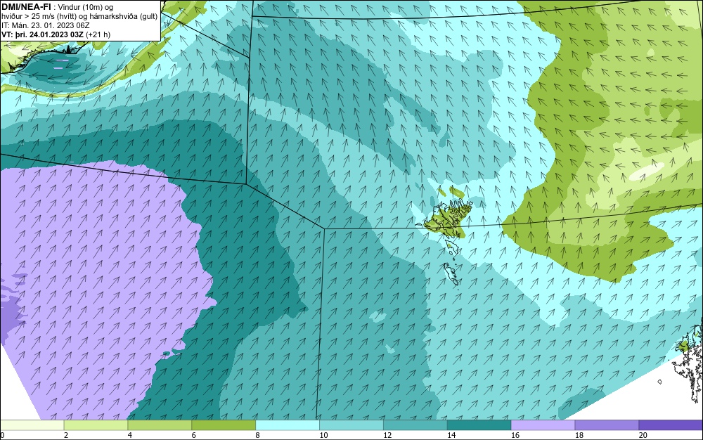
Task: Click legend scale label "10"
Action: (x=323, y=435)
